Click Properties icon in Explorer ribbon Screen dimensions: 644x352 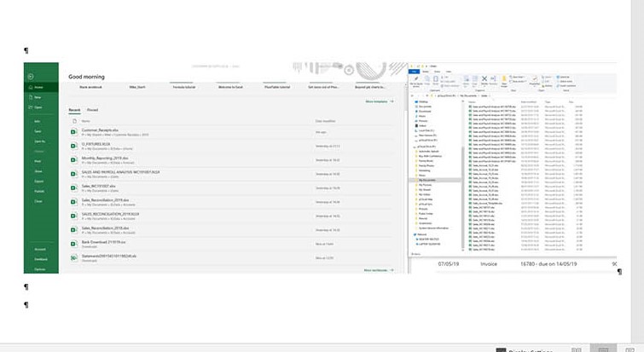(534, 80)
